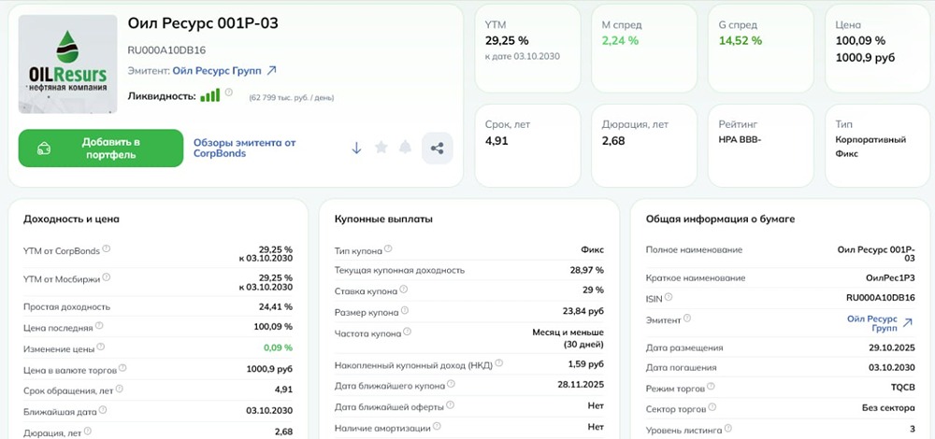Image resolution: width=935 pixels, height=439 pixels.
Task: Open help icon next to YTM от CorpBonds
Action: 107,248
